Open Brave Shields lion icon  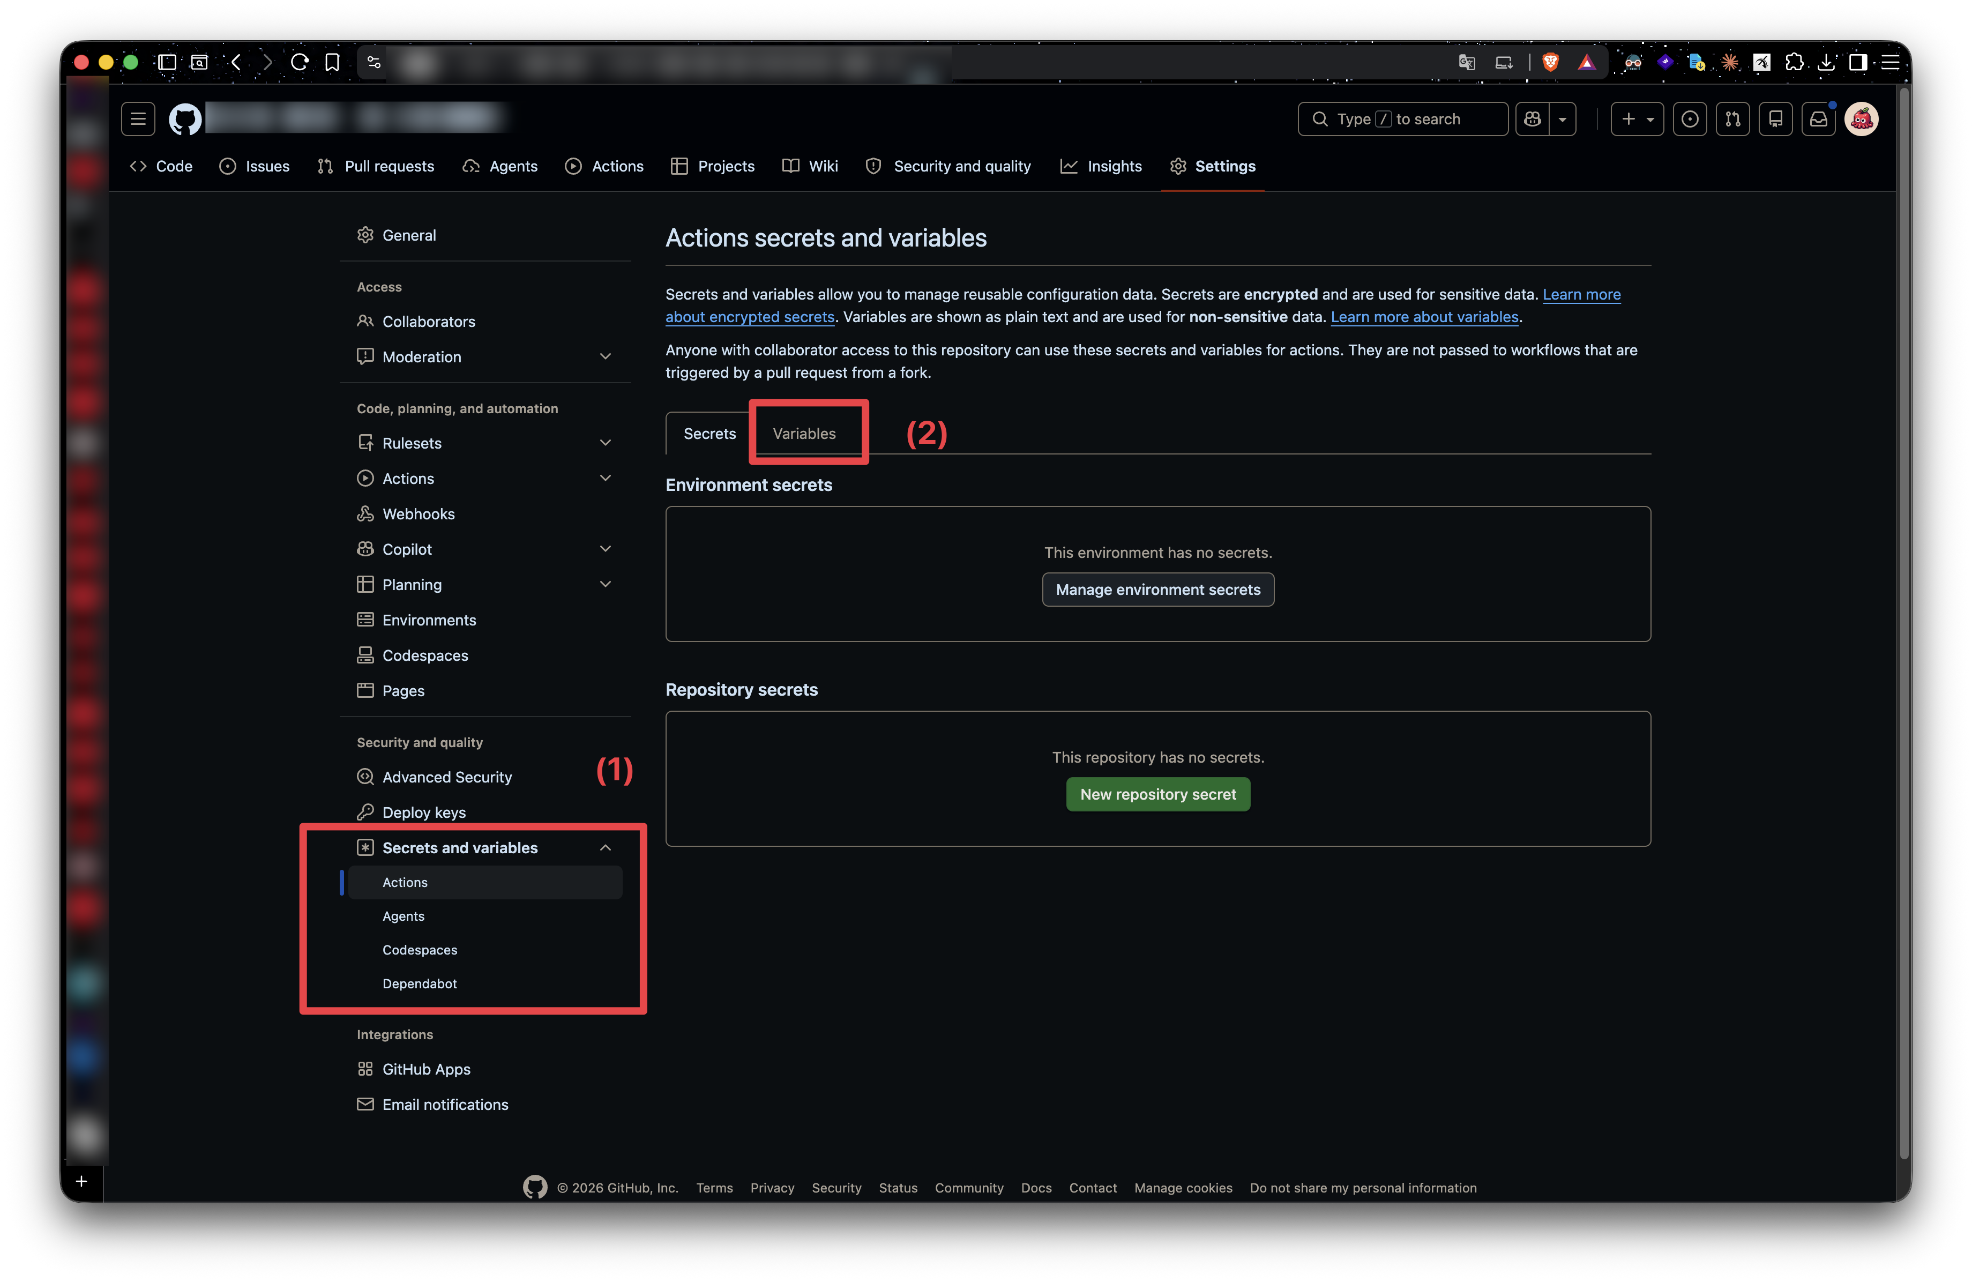[x=1550, y=62]
